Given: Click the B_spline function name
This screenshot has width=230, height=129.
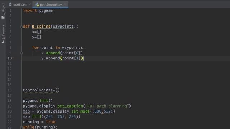Looking at the screenshot, I should pyautogui.click(x=41, y=27).
